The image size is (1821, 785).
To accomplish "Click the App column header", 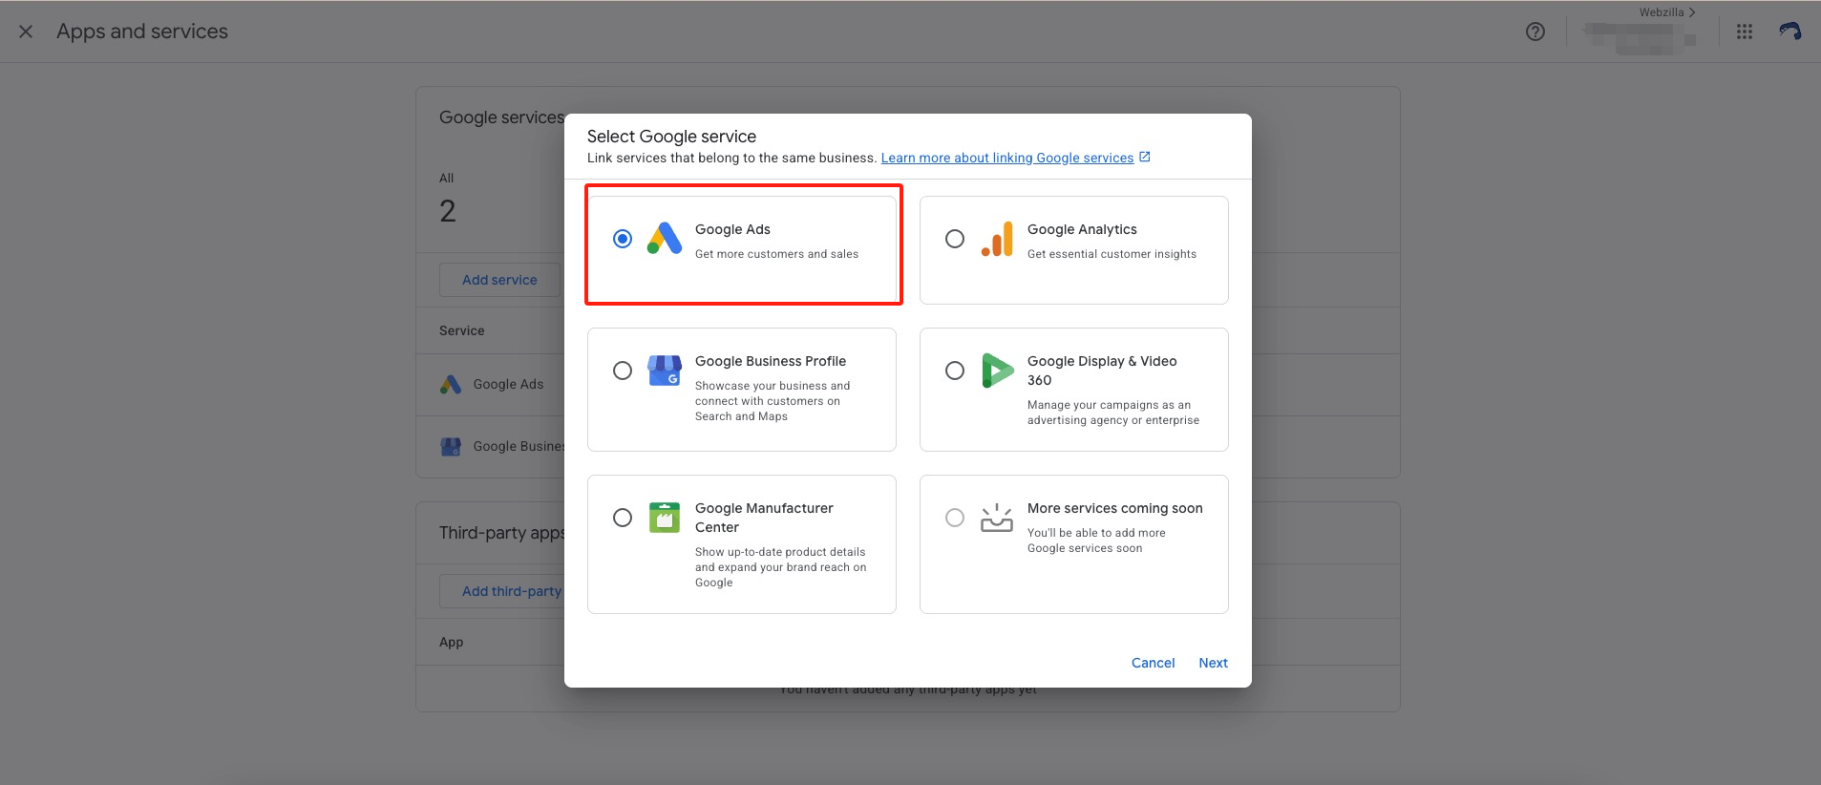I will (x=451, y=643).
